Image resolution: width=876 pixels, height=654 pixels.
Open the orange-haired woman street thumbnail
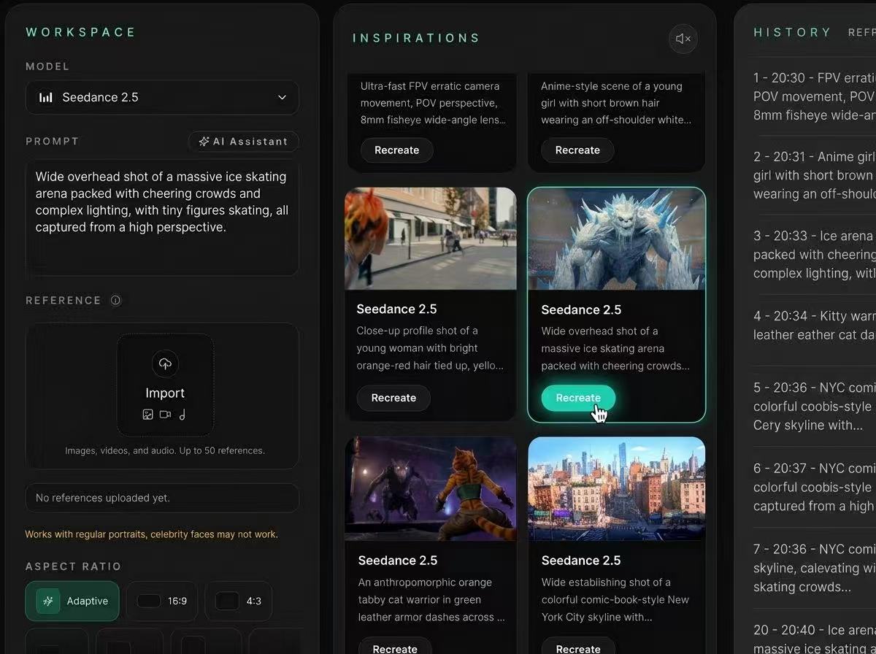431,239
